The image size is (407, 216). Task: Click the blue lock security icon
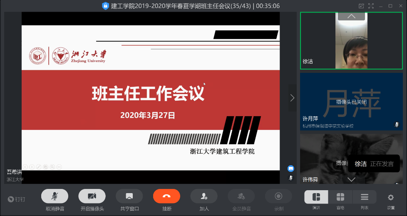click(105, 6)
